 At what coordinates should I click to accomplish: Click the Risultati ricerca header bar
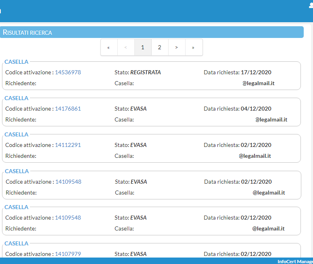(152, 32)
